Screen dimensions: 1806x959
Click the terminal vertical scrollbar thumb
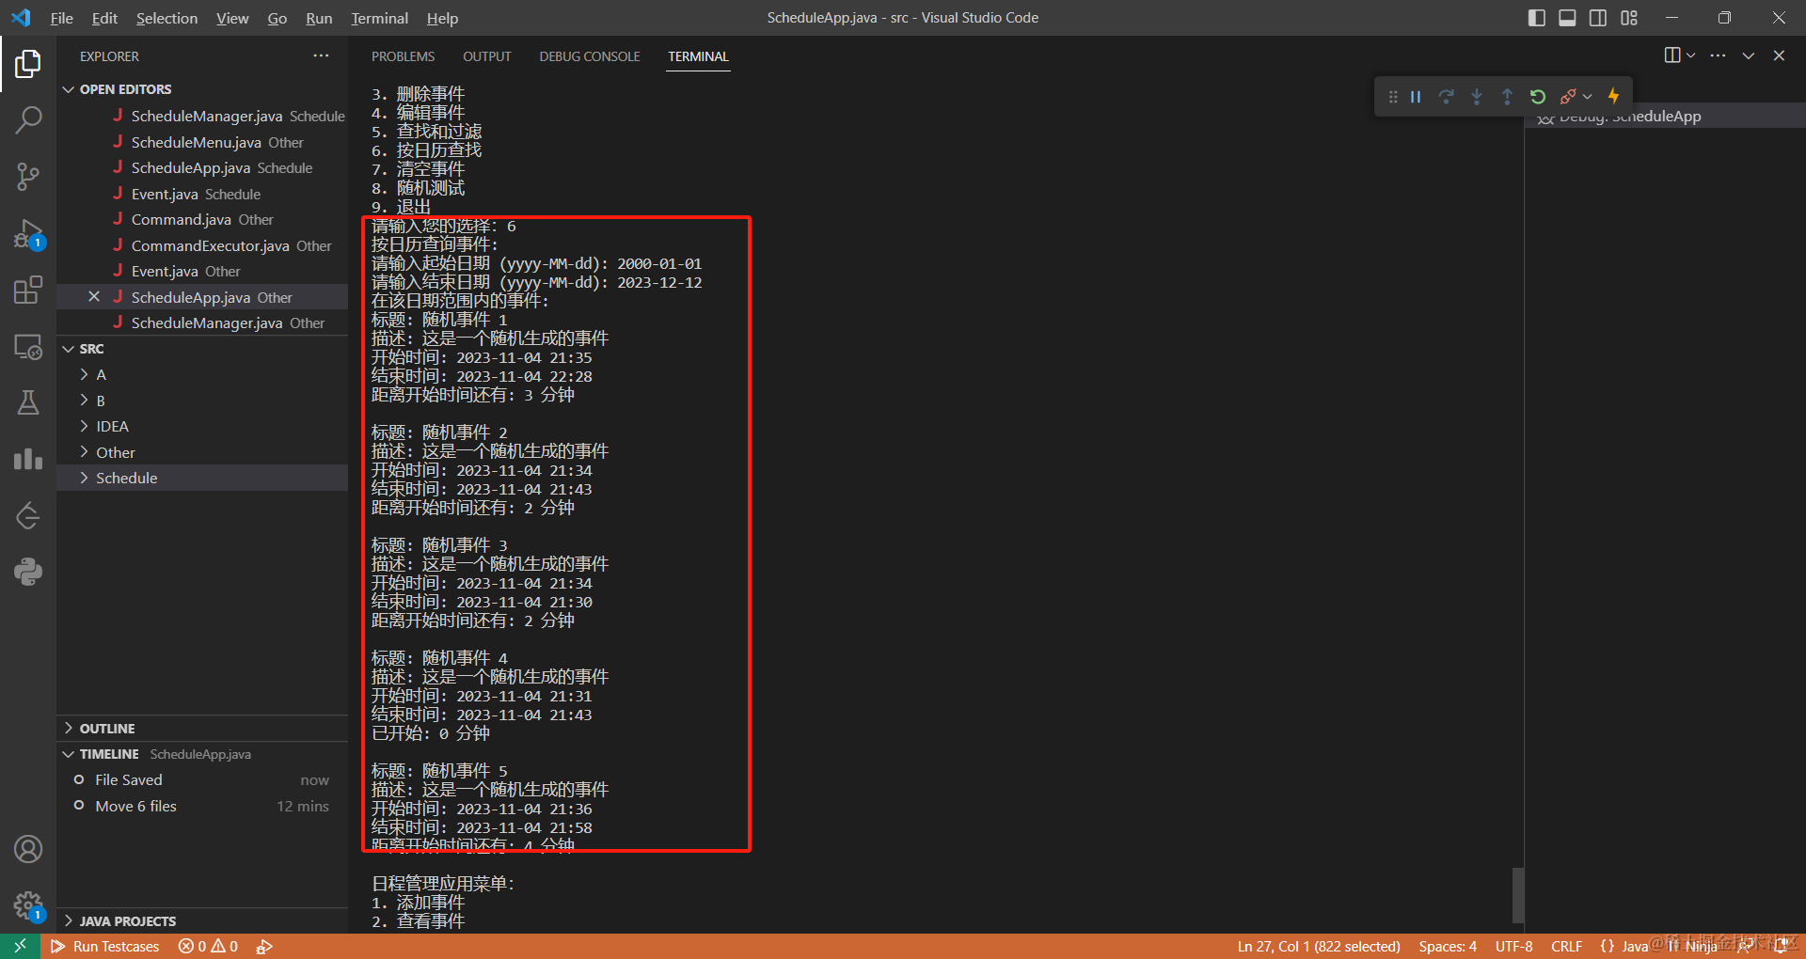[1517, 896]
